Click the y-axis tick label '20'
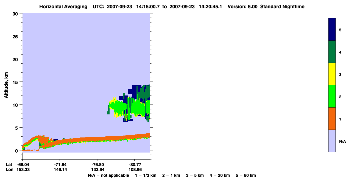This screenshot has width=357, height=183. (16, 59)
